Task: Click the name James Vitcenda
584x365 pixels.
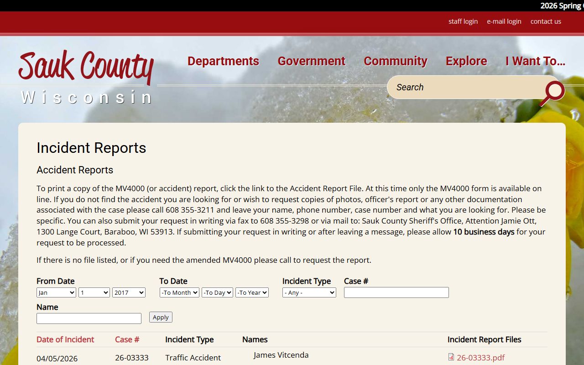Action: tap(281, 355)
